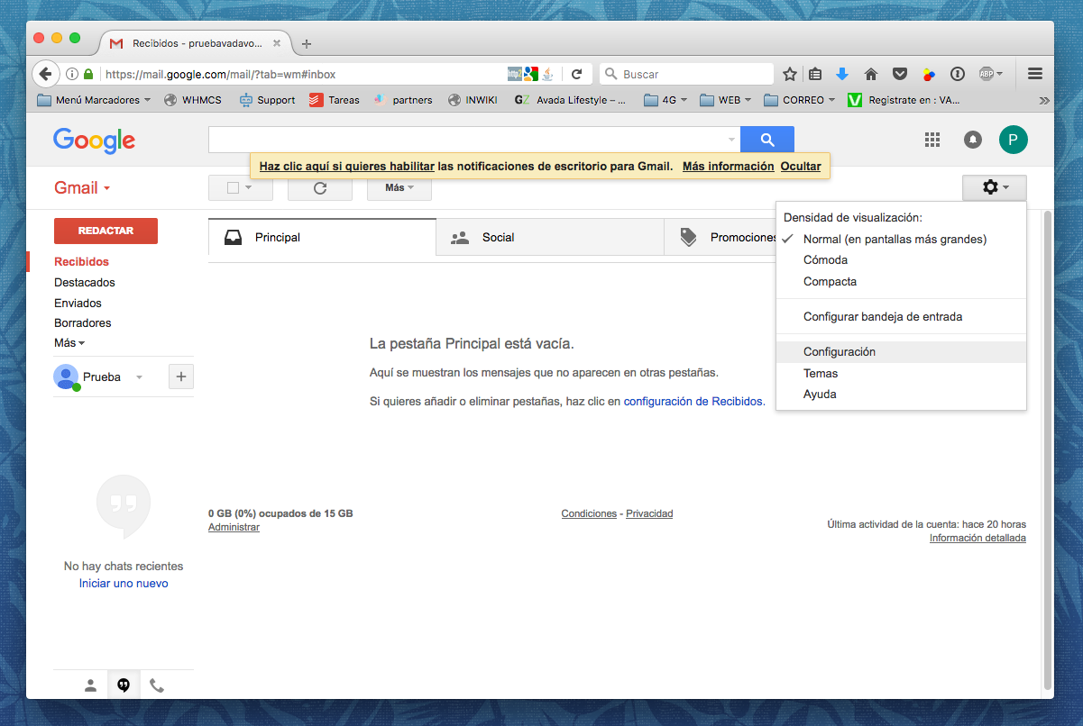Click the blue search magnifier button
Image resolution: width=1083 pixels, height=726 pixels.
point(767,140)
